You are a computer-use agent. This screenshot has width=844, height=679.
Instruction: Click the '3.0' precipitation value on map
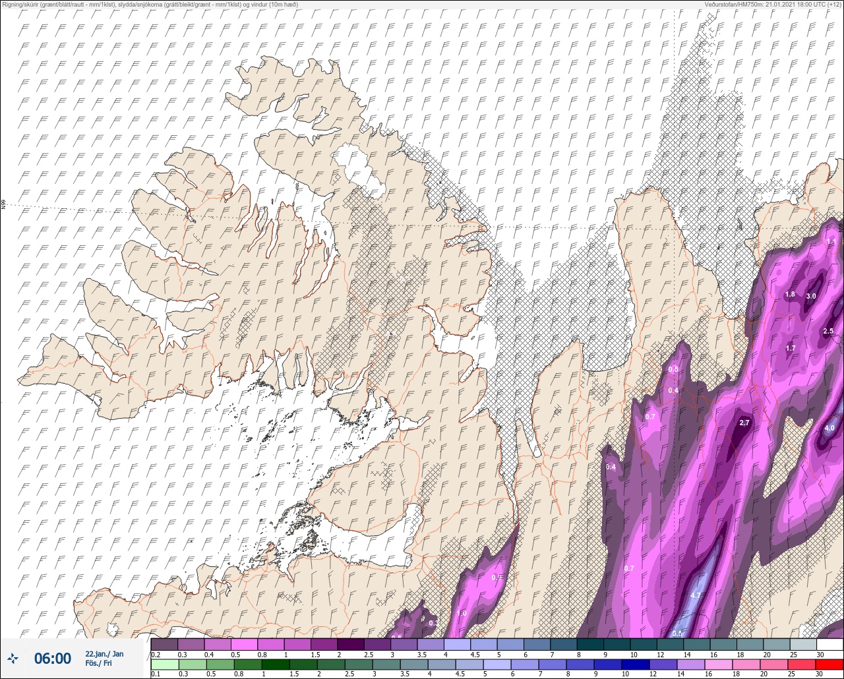point(810,296)
